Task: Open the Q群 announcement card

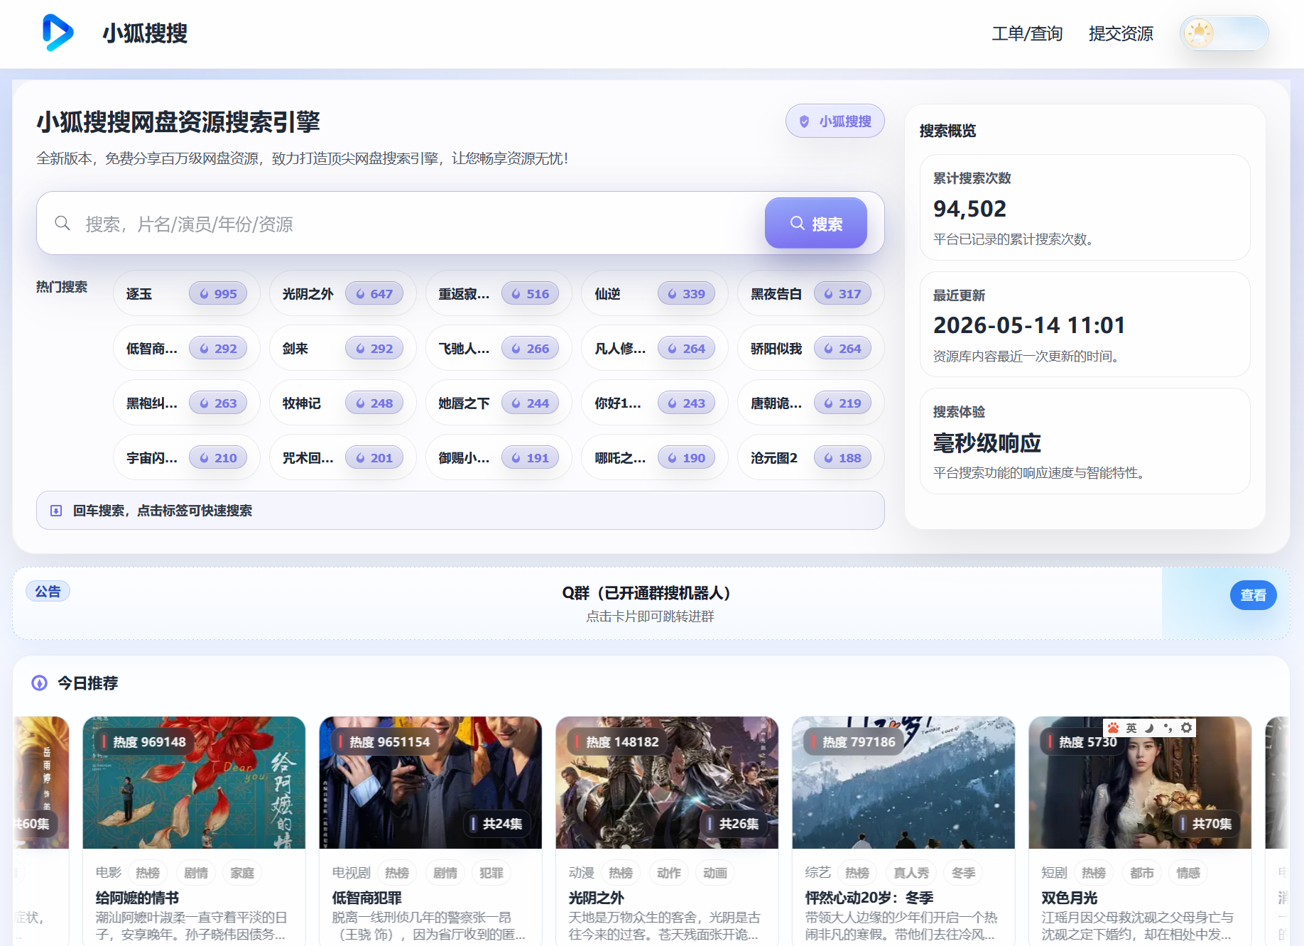Action: click(x=650, y=603)
